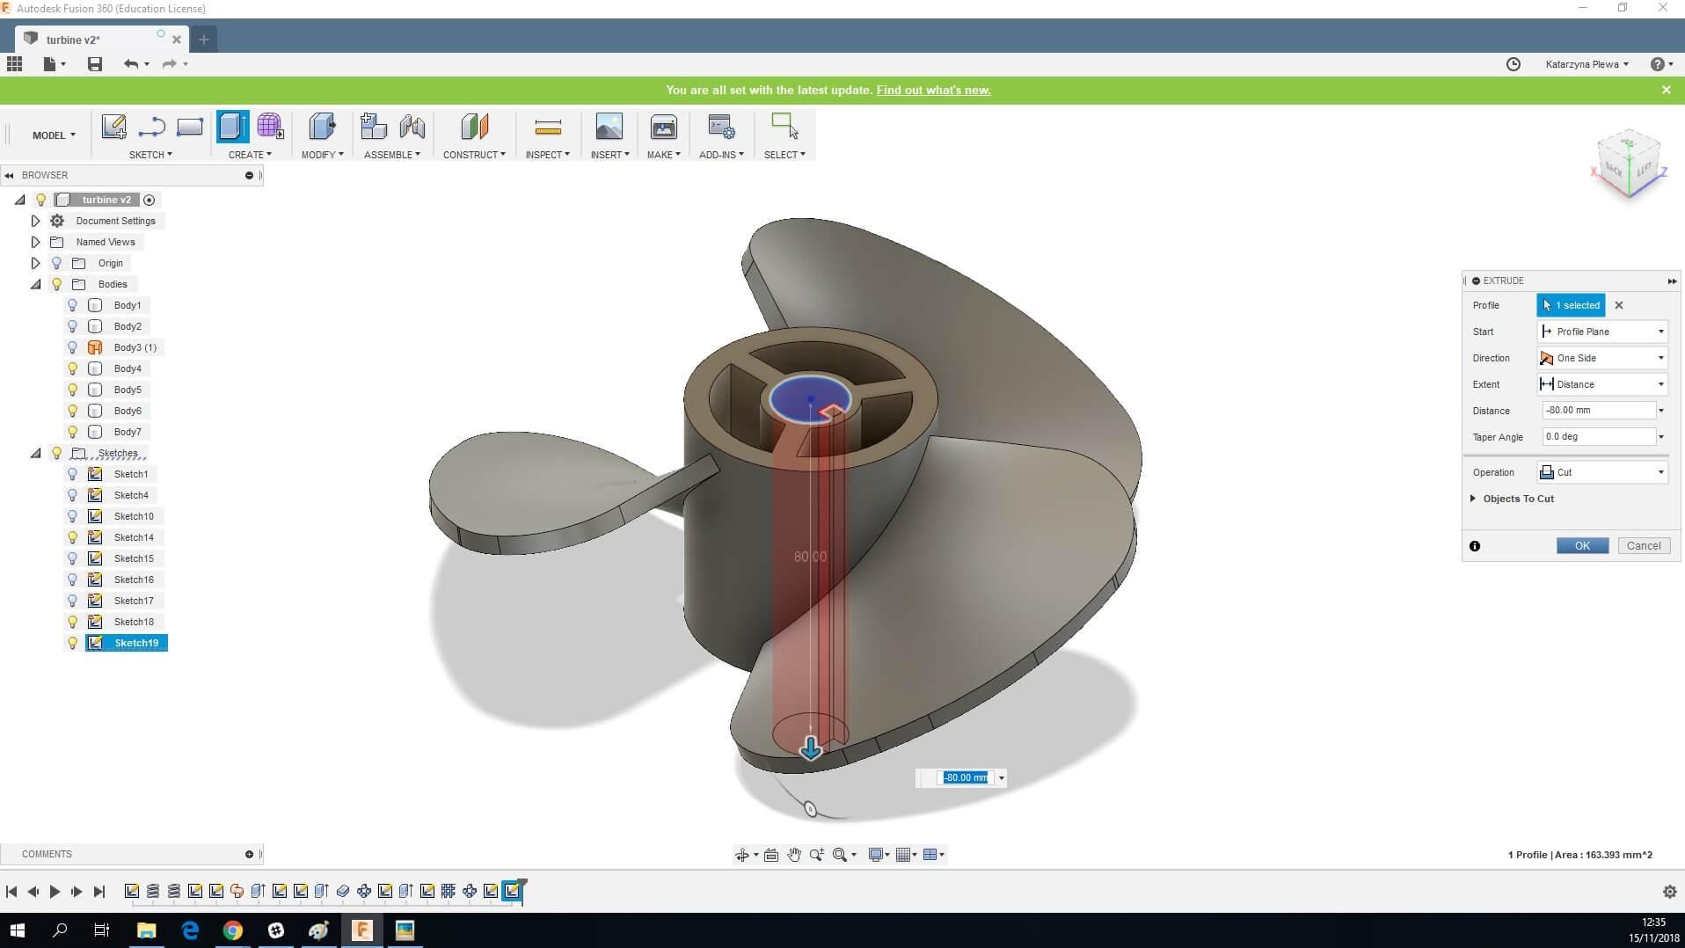Image resolution: width=1685 pixels, height=948 pixels.
Task: Open the CONSTRUCT menu
Action: click(473, 155)
